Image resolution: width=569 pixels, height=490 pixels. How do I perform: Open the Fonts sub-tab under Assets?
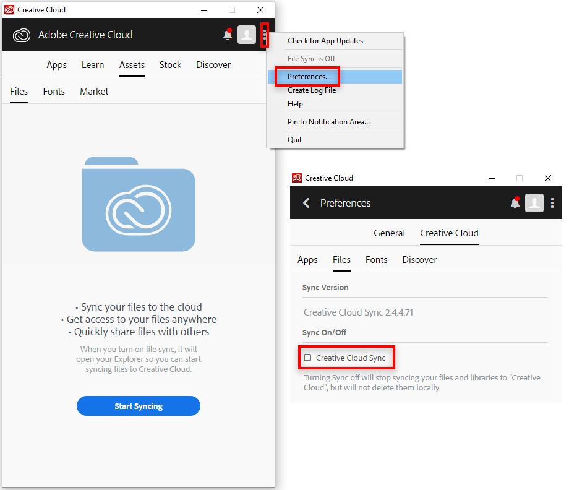point(54,92)
